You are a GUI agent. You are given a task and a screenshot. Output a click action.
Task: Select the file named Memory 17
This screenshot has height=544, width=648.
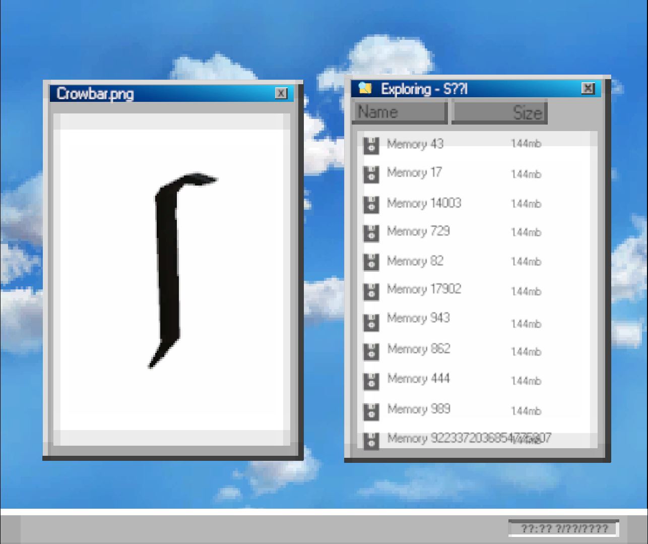point(414,173)
